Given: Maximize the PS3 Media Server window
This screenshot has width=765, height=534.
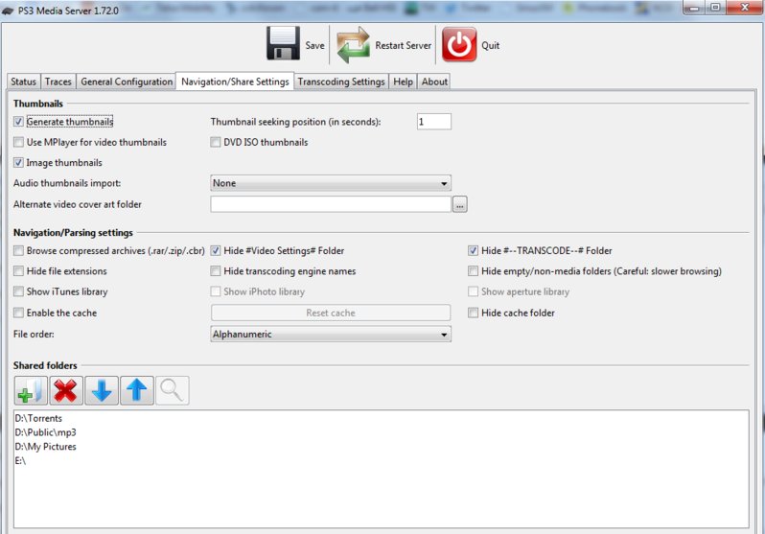Looking at the screenshot, I should [715, 8].
